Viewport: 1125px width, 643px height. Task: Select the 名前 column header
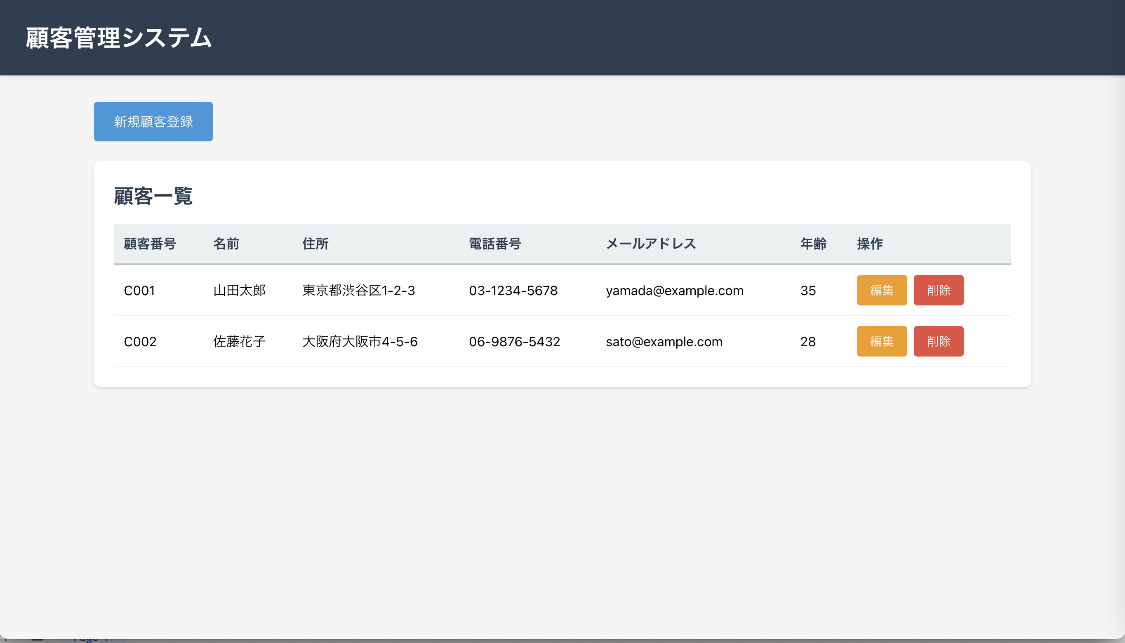coord(226,244)
